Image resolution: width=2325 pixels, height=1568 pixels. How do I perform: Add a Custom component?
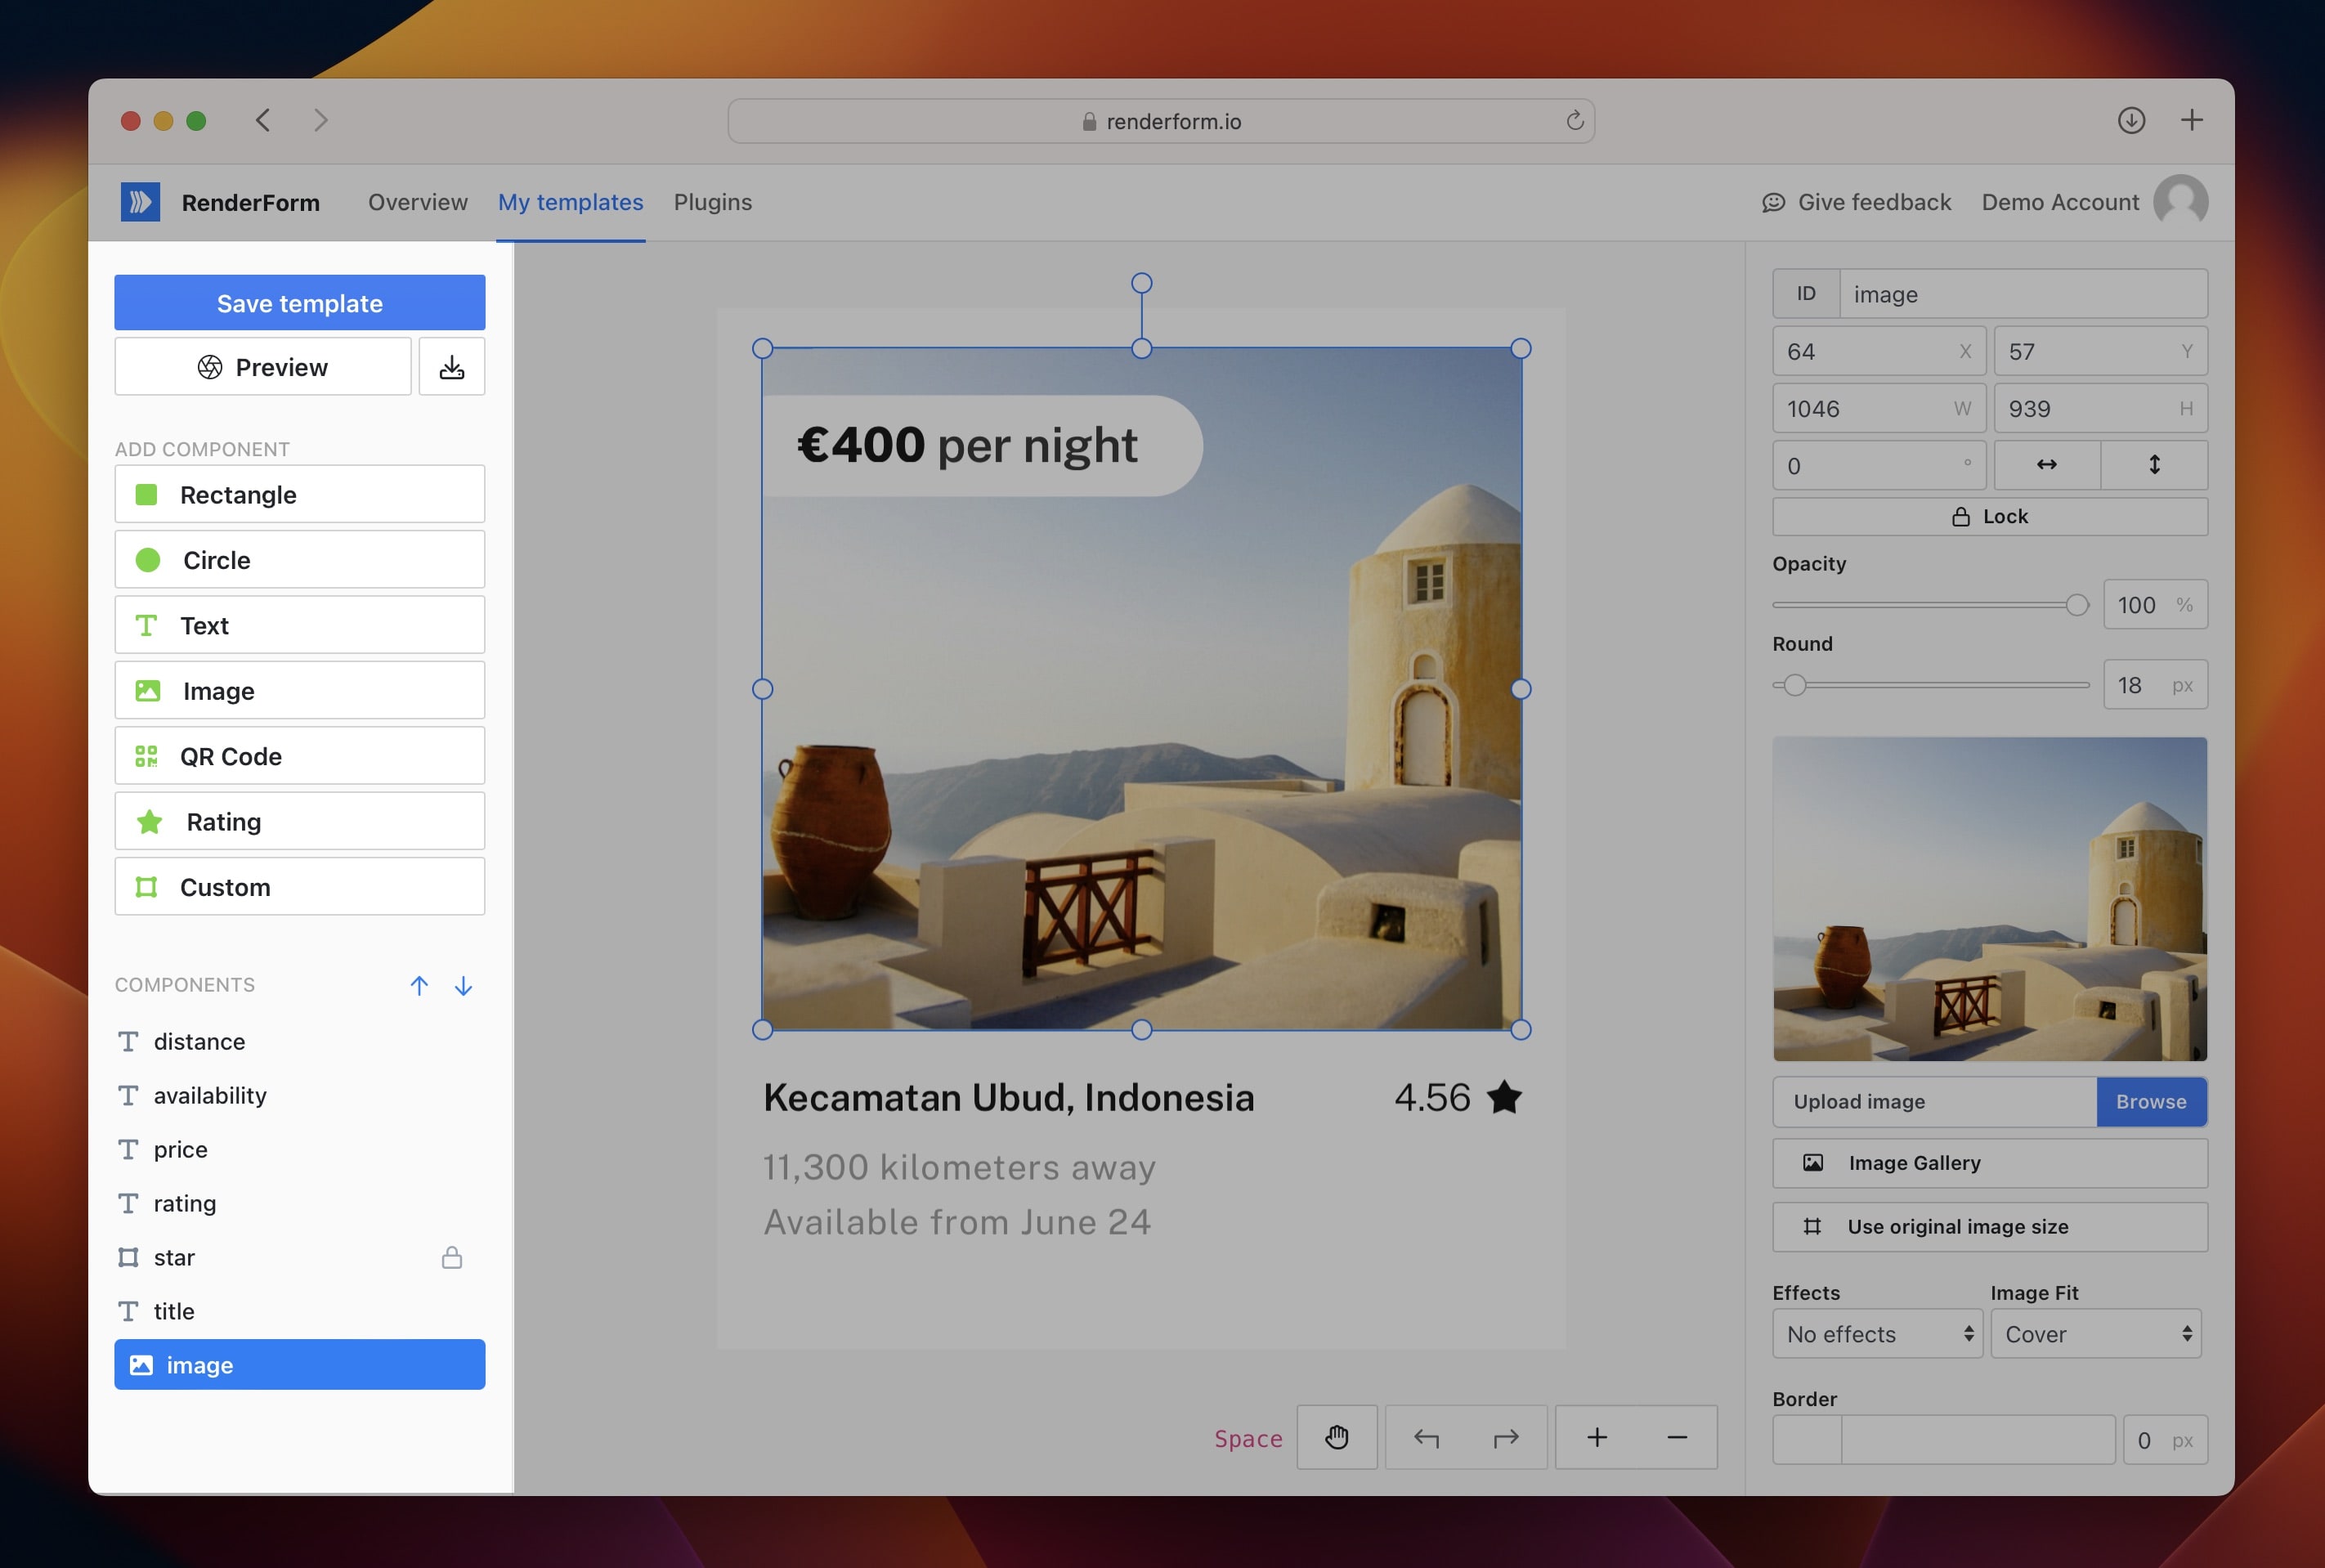[299, 887]
